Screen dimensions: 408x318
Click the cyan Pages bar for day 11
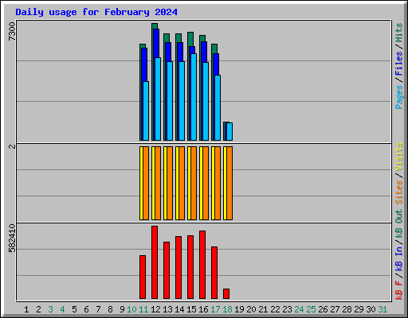pos(146,111)
